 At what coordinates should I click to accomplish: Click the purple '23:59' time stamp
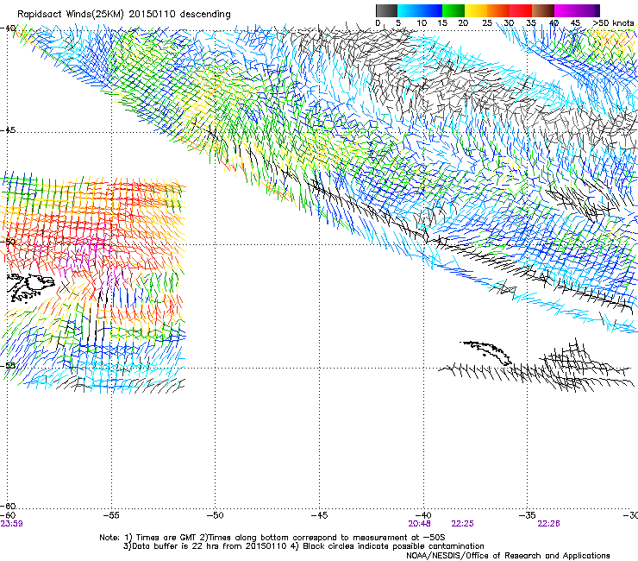[12, 524]
